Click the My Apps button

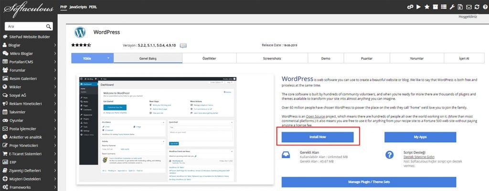pos(420,137)
